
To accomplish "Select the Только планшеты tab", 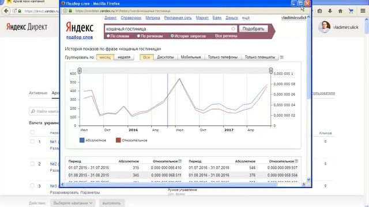I will [260, 57].
